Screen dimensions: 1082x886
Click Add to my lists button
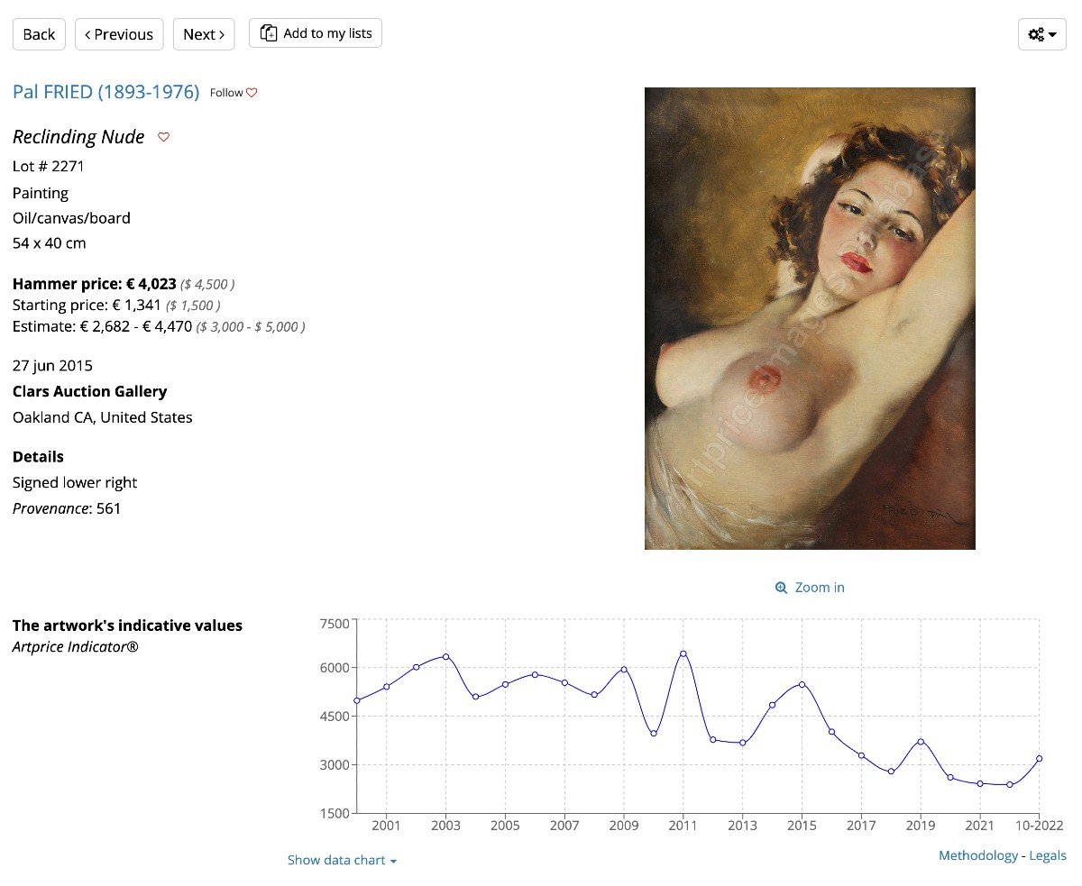[x=316, y=33]
